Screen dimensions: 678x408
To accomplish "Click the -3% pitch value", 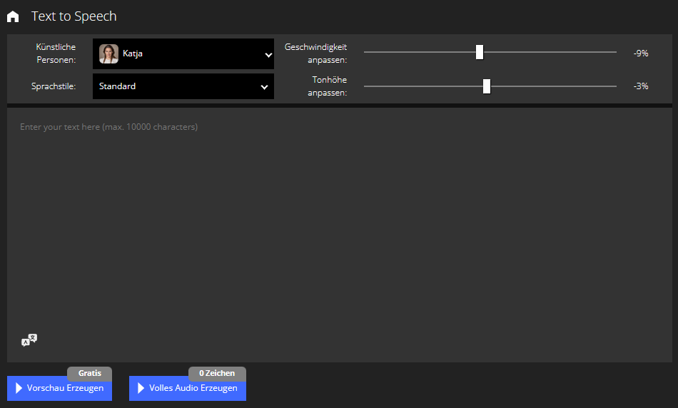I will 640,86.
